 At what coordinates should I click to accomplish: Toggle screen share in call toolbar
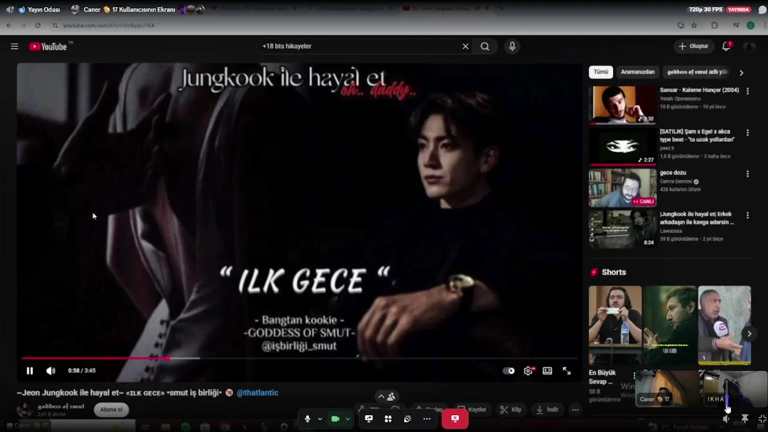368,419
